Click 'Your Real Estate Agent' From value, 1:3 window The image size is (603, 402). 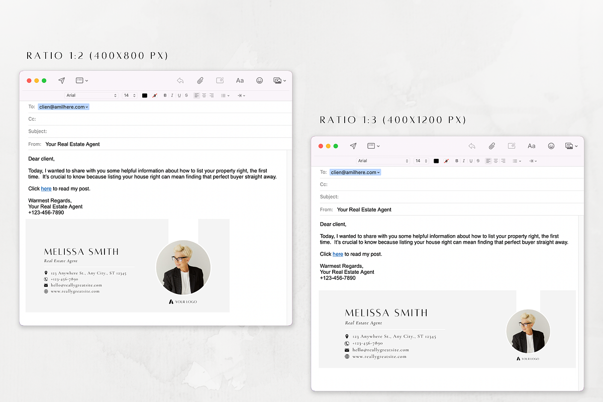364,210
